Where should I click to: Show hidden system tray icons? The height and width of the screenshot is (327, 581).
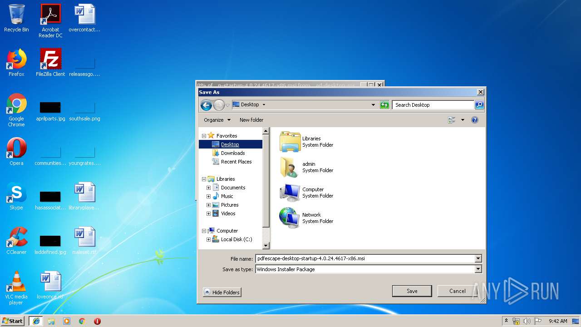pyautogui.click(x=507, y=321)
